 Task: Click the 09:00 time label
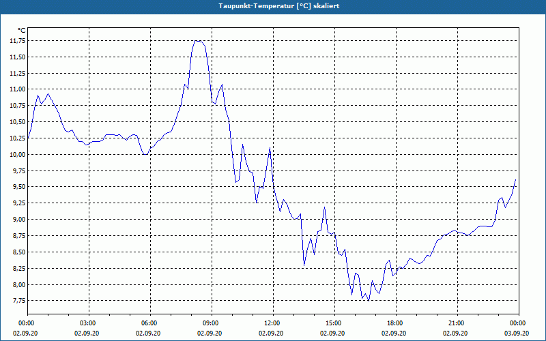coord(212,323)
